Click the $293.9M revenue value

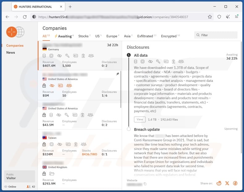(49, 184)
